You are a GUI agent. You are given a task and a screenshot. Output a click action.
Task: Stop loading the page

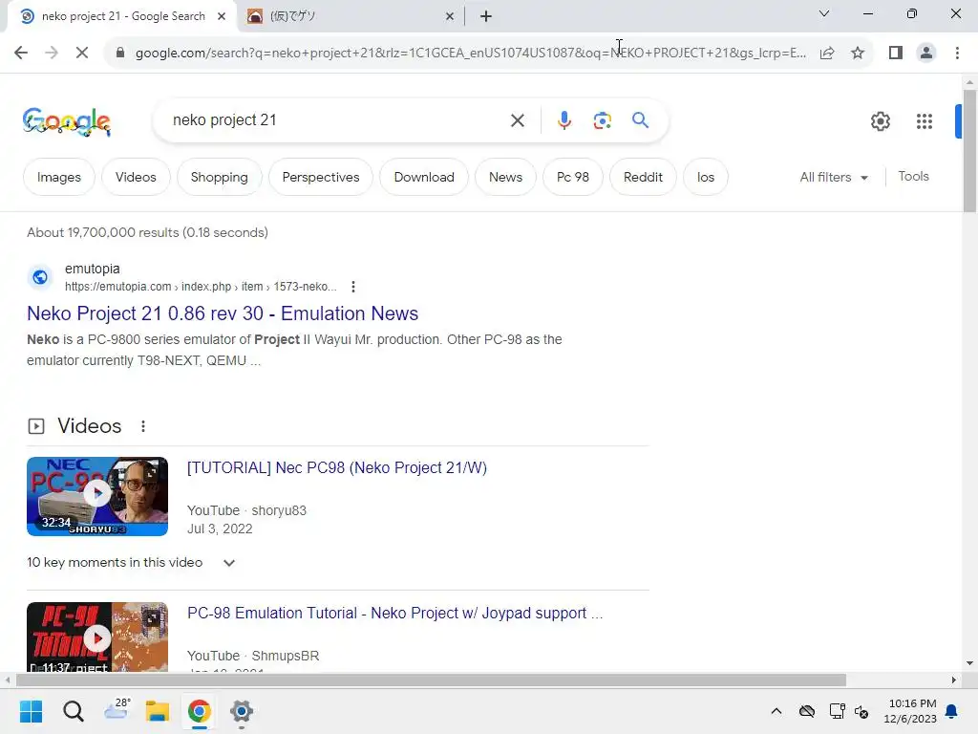82,53
